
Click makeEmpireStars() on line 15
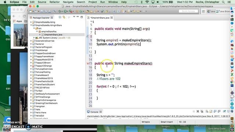click(x=138, y=63)
